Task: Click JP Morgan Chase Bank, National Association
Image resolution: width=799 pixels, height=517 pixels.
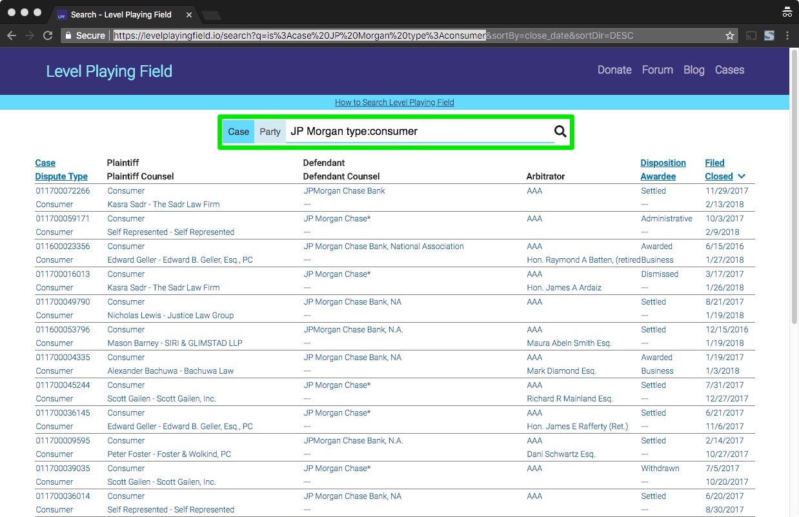Action: pyautogui.click(x=384, y=247)
